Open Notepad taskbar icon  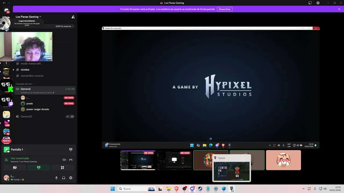[x=208, y=189]
